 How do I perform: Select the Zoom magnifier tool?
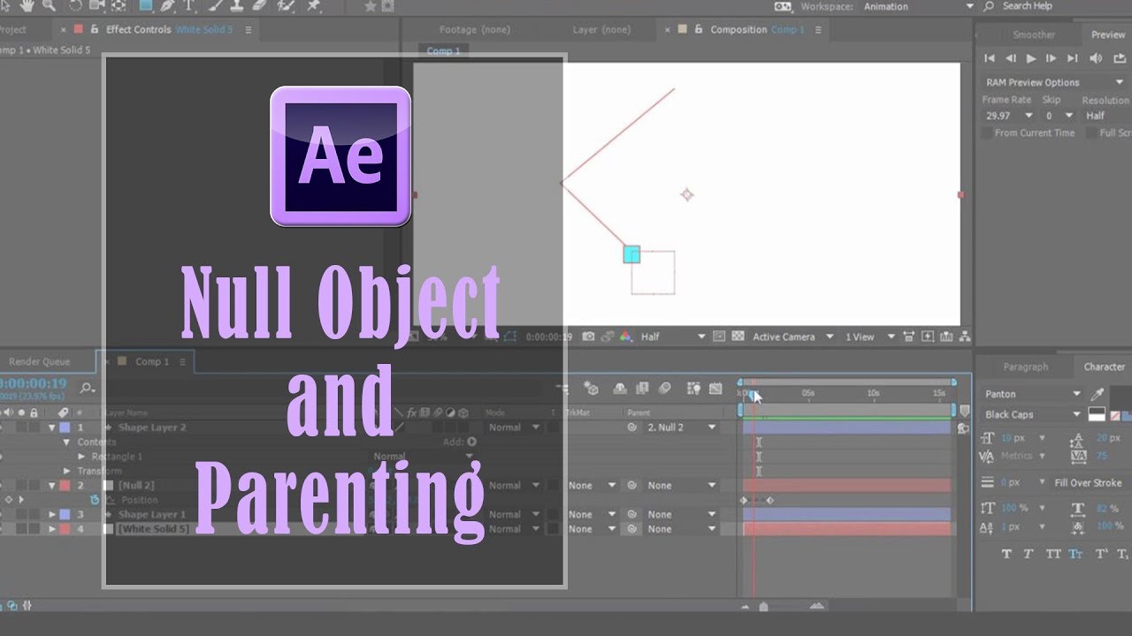point(47,5)
